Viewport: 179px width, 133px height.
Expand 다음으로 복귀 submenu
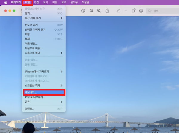(x=44, y=53)
